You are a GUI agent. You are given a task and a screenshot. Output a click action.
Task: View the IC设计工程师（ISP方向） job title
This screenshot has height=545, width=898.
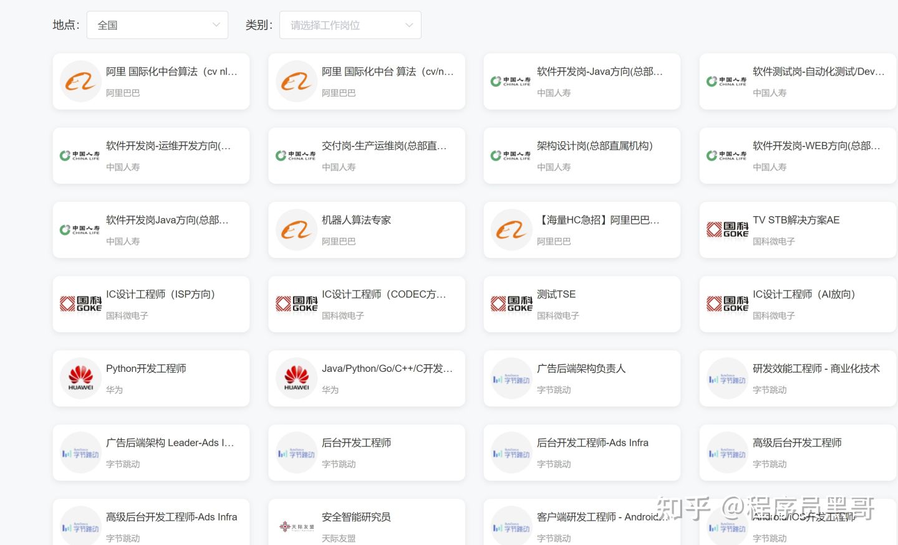point(160,294)
